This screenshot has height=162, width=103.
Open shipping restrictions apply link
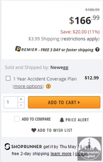(x=80, y=39)
